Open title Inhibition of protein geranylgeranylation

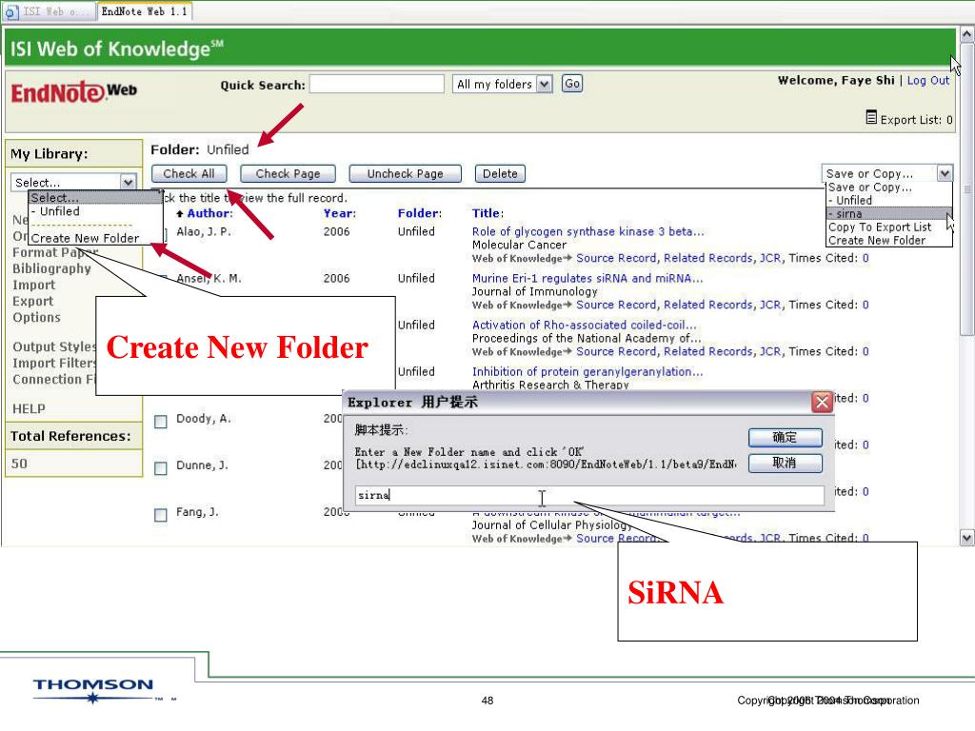[x=587, y=372]
